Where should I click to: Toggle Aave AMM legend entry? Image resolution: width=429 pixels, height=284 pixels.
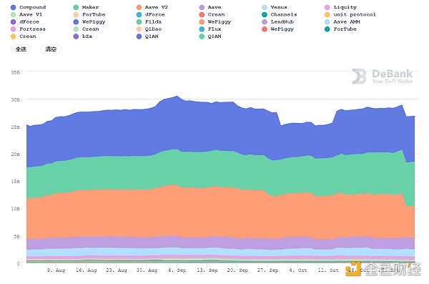(342, 22)
